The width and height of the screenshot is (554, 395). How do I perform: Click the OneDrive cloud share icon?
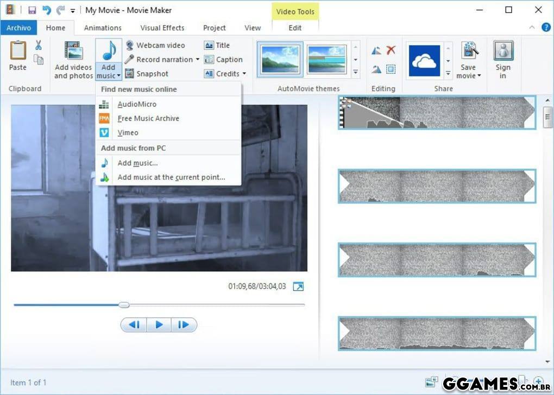point(424,61)
